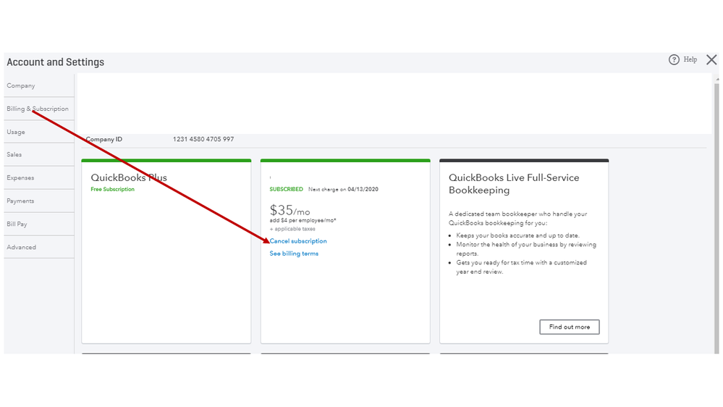Click the '+ applicable taxes' note
The image size is (723, 407).
[292, 229]
